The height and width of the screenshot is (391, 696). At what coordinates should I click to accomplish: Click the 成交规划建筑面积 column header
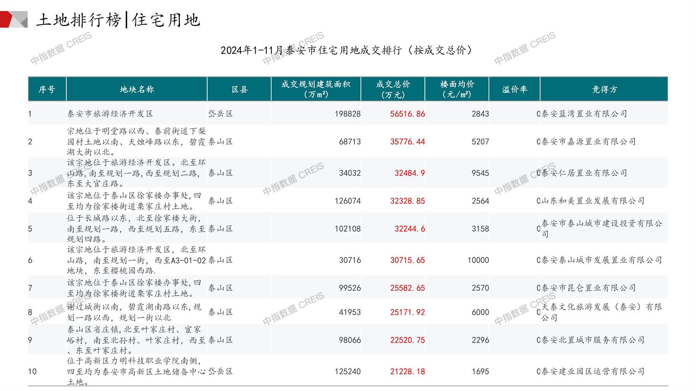point(316,89)
